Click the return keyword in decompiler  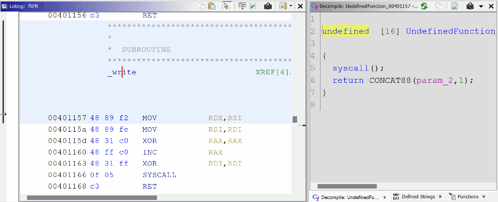(348, 81)
